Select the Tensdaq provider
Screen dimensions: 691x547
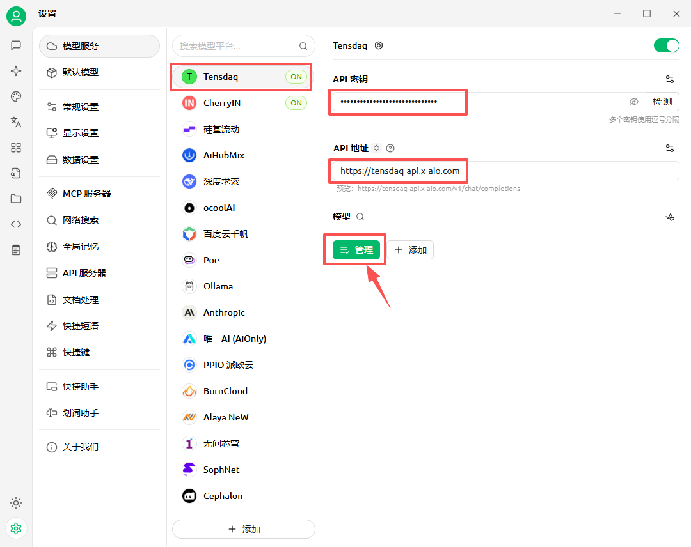tap(244, 77)
